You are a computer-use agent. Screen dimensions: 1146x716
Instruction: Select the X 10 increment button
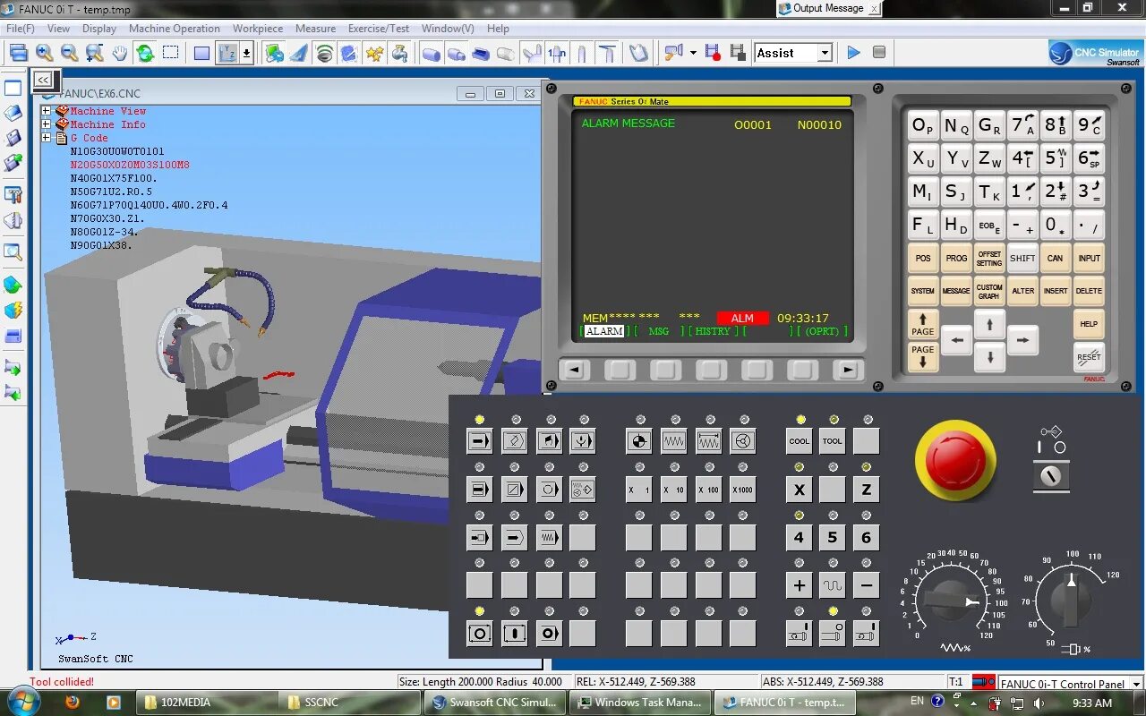(x=673, y=489)
